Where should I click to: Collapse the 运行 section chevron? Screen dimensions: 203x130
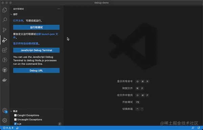coord(11,14)
